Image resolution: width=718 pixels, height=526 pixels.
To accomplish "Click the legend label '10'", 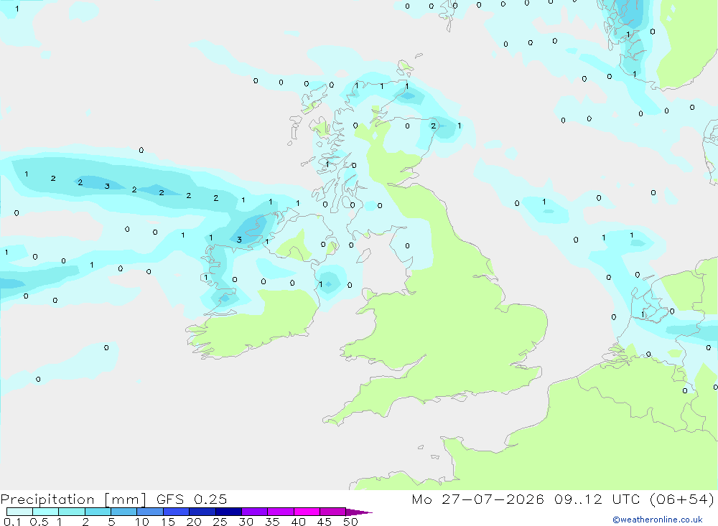I will coord(142,522).
